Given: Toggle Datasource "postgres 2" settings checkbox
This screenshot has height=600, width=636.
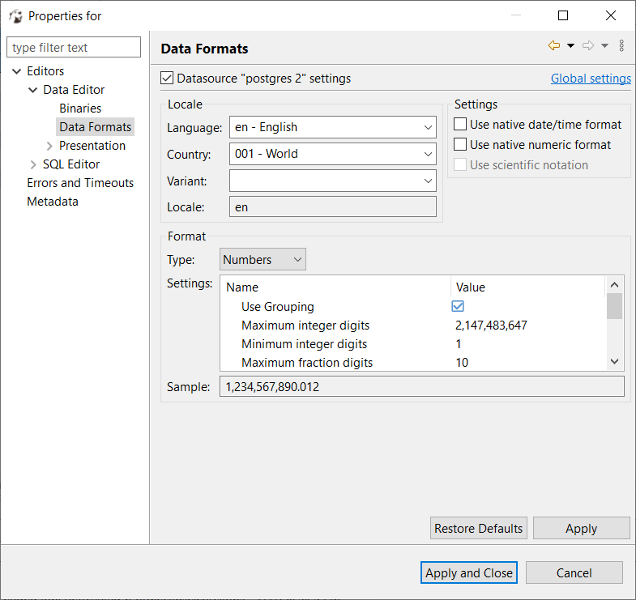Looking at the screenshot, I should tap(167, 78).
